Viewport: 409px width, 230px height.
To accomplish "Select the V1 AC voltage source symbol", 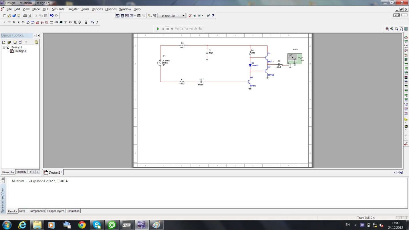I will coord(160,63).
